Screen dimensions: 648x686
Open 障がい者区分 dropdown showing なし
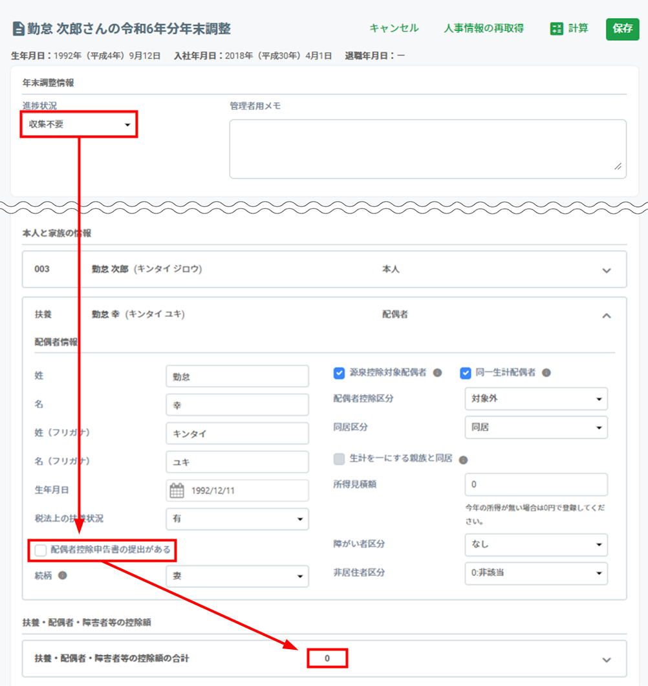[x=536, y=544]
